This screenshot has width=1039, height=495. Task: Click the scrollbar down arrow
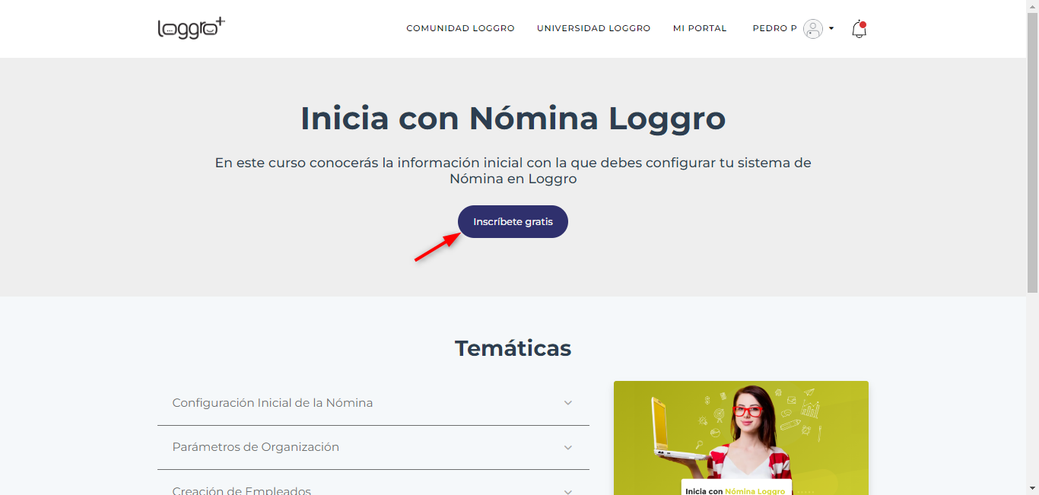pos(1032,488)
